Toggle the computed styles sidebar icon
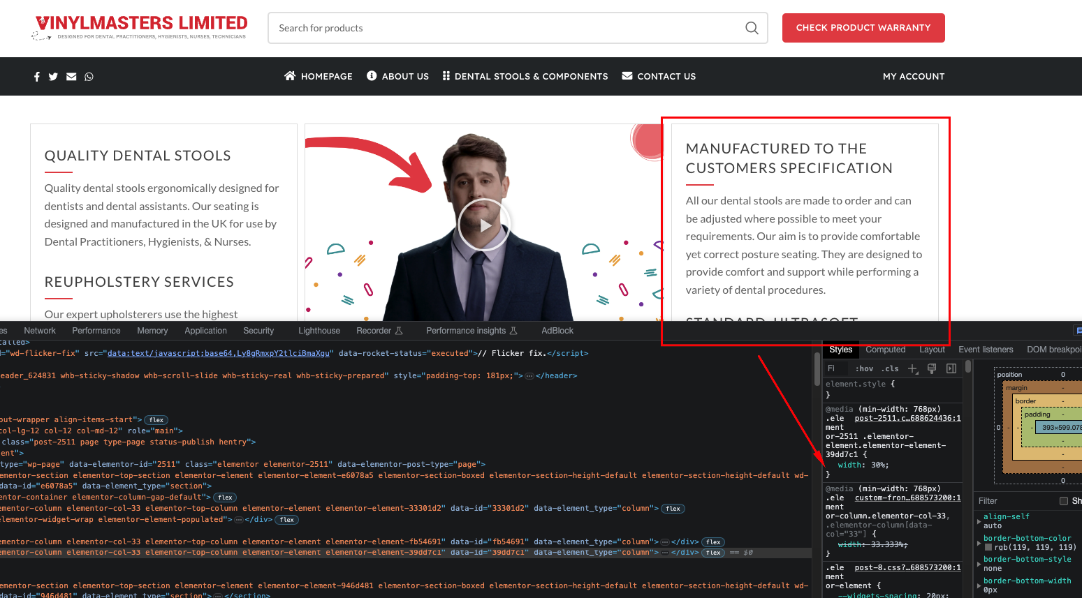 [x=951, y=368]
